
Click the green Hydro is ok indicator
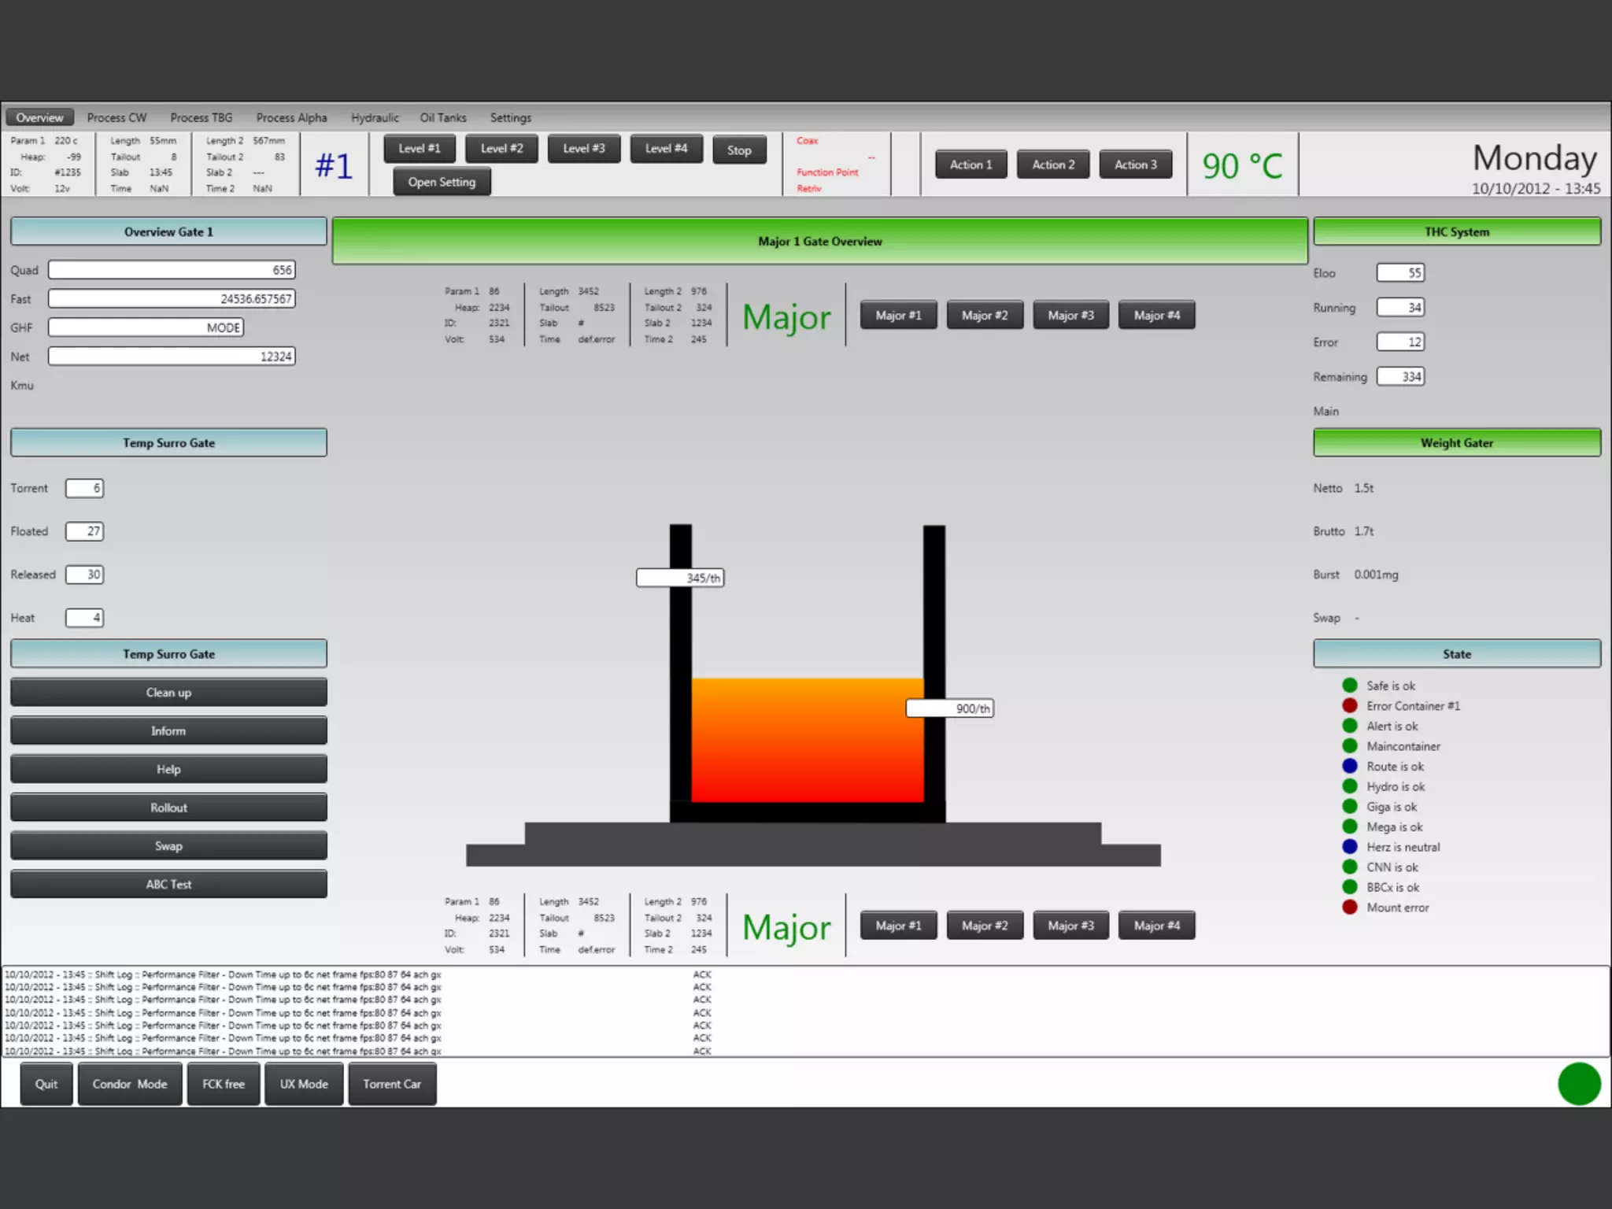pos(1350,786)
